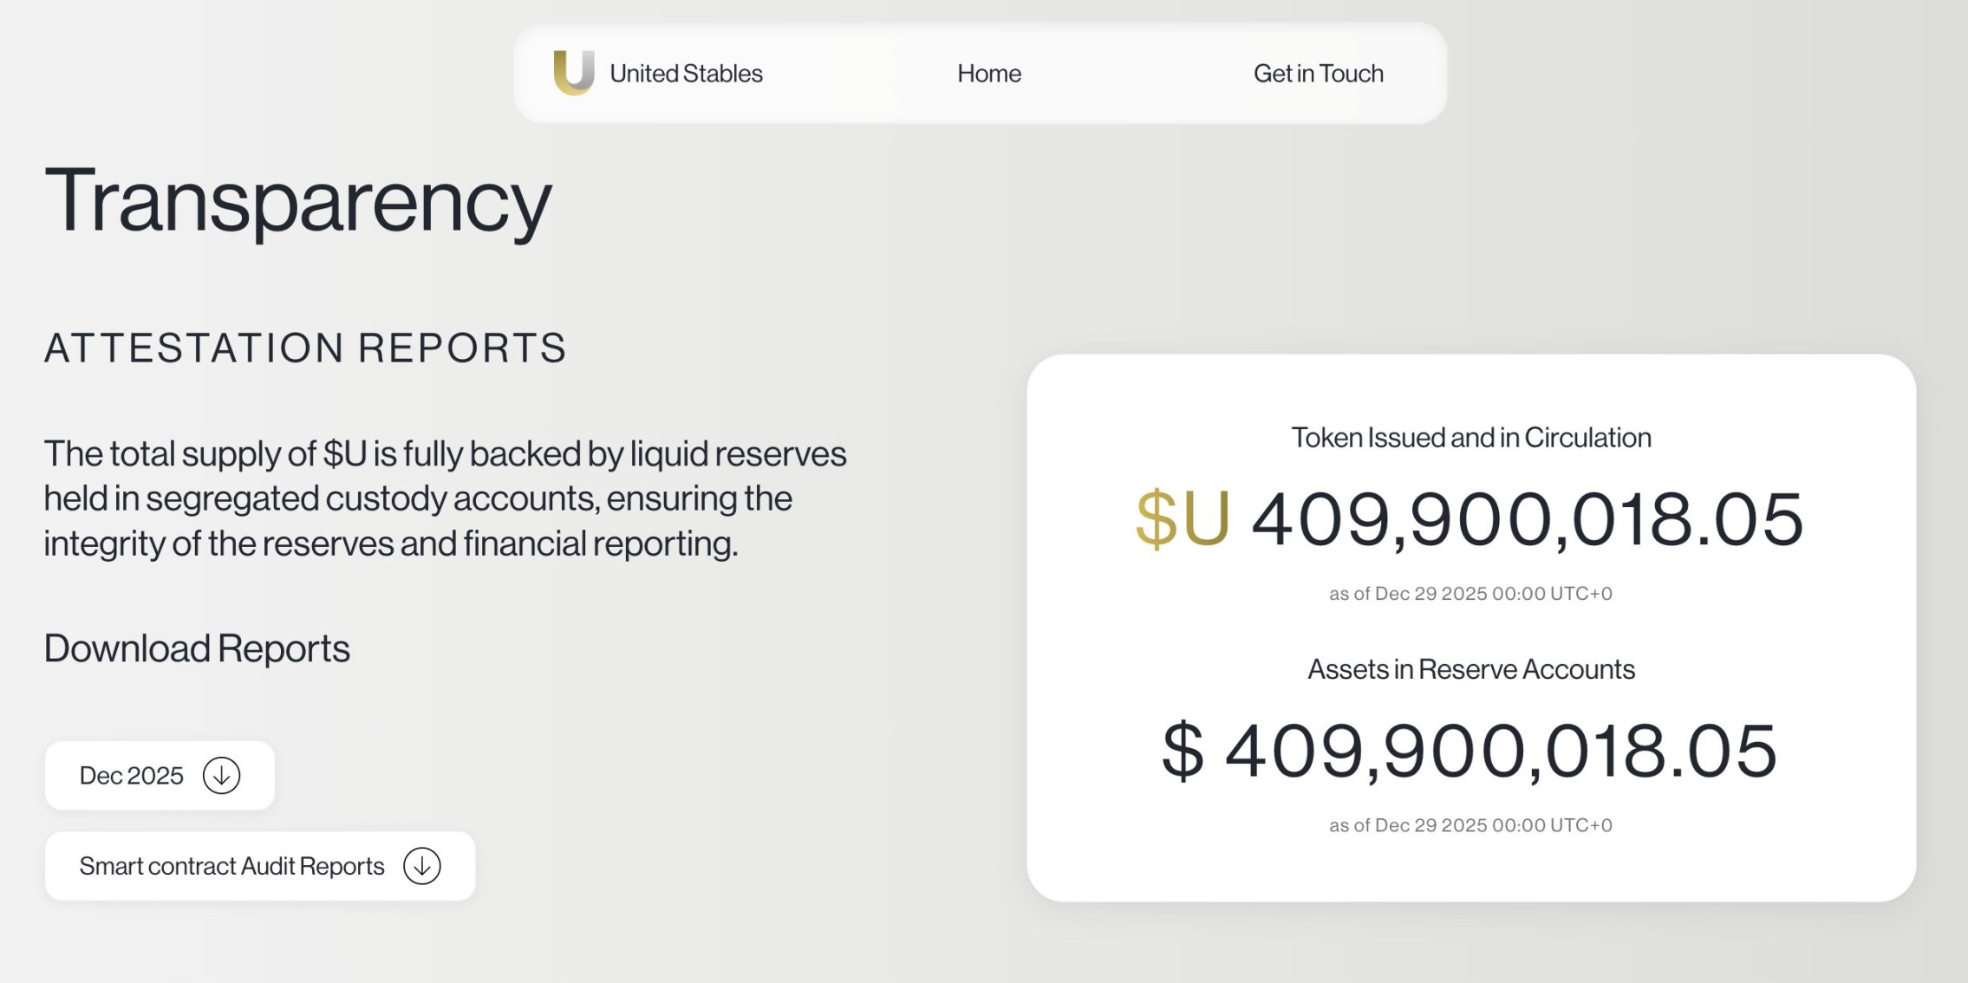The height and width of the screenshot is (983, 1968).
Task: Click the United Stables U logo icon
Action: click(573, 72)
